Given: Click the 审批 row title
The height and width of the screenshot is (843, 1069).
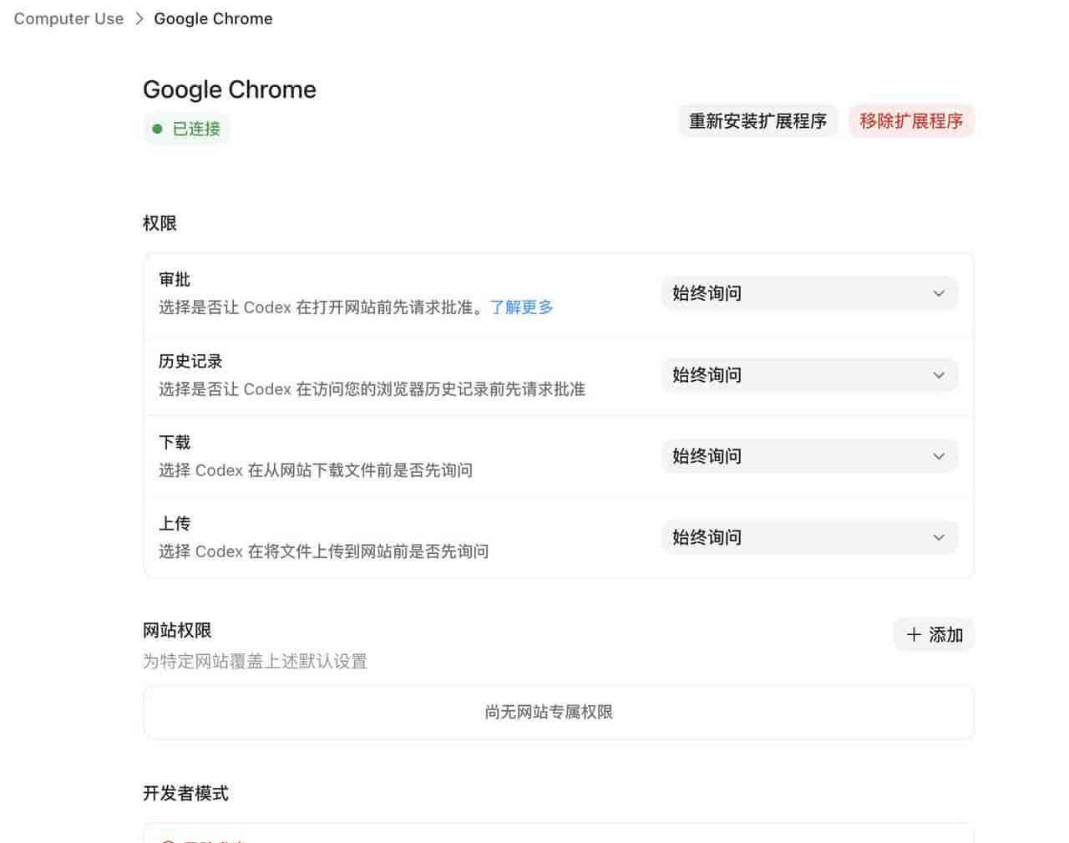Looking at the screenshot, I should tap(175, 279).
